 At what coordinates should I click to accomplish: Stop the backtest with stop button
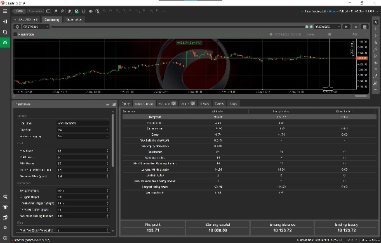[356, 27]
